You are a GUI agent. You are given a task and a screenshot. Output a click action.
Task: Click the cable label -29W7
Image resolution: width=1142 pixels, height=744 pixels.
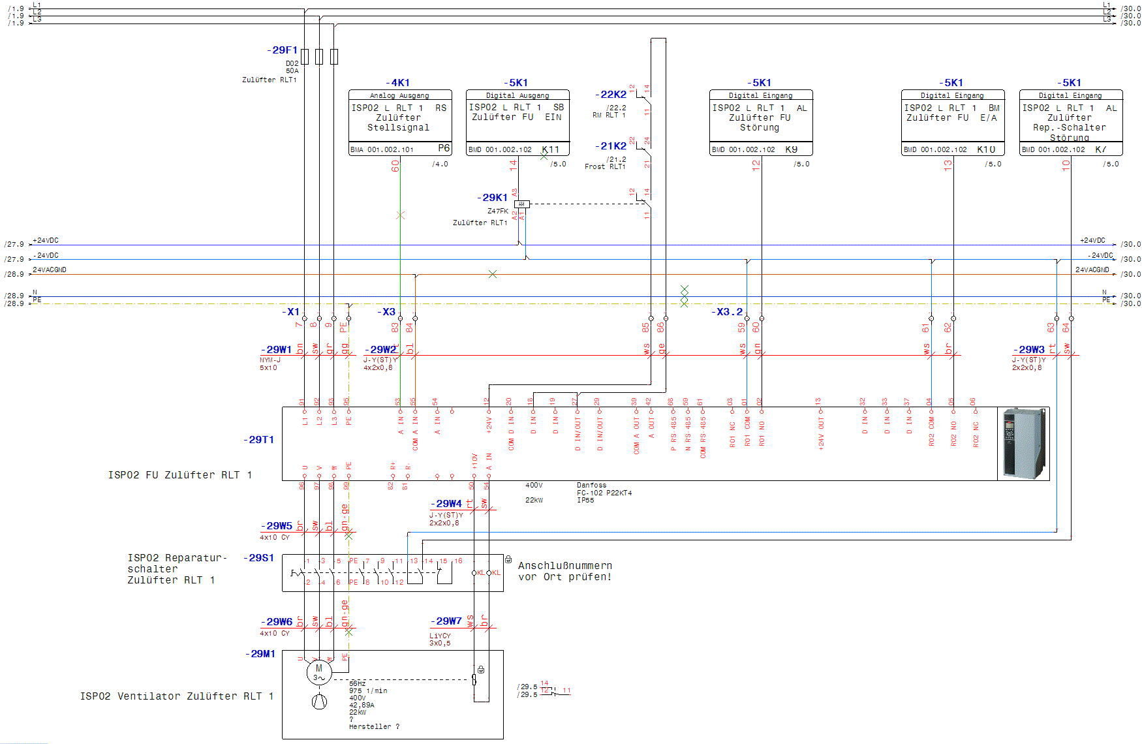coord(446,621)
